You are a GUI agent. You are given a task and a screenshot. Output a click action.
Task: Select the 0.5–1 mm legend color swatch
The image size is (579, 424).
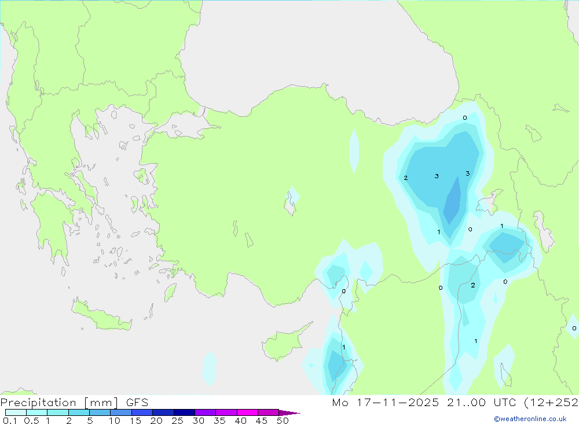coord(36,412)
